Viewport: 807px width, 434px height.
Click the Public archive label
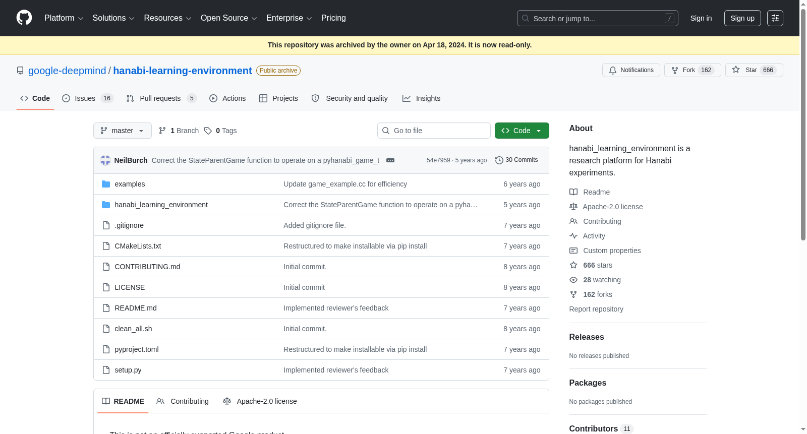(x=278, y=71)
